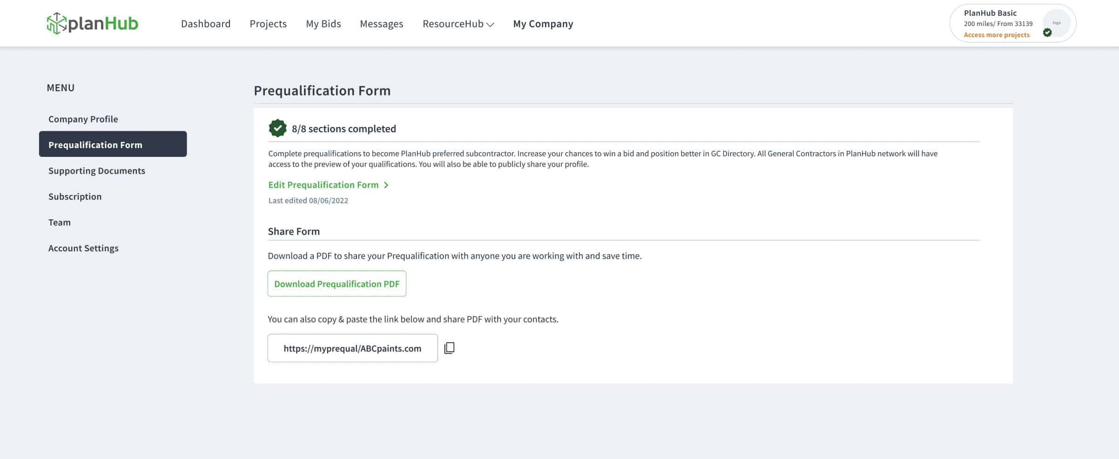Click the chevron beside Edit Prequalification Form
Viewport: 1119px width, 459px height.
(x=386, y=185)
